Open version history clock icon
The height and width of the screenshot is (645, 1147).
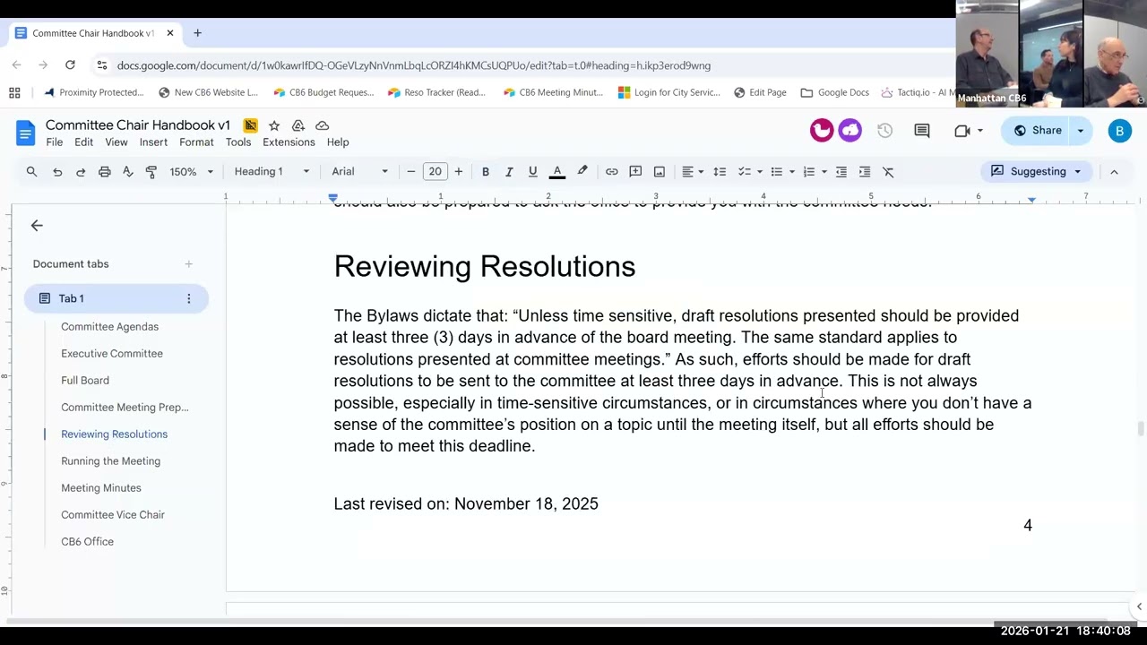pos(884,131)
